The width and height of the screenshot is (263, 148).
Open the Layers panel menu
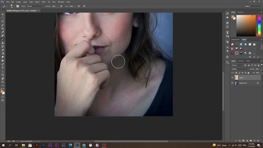pyautogui.click(x=261, y=61)
